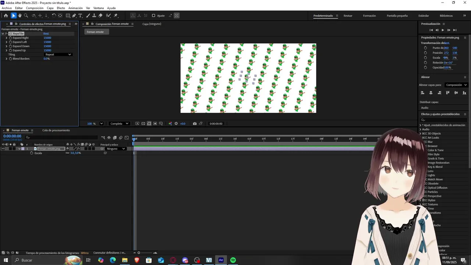Select the Zoom magnifier tool

(x=26, y=15)
